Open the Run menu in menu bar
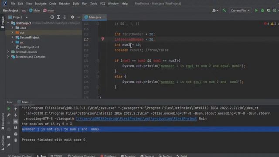 coord(85,3)
